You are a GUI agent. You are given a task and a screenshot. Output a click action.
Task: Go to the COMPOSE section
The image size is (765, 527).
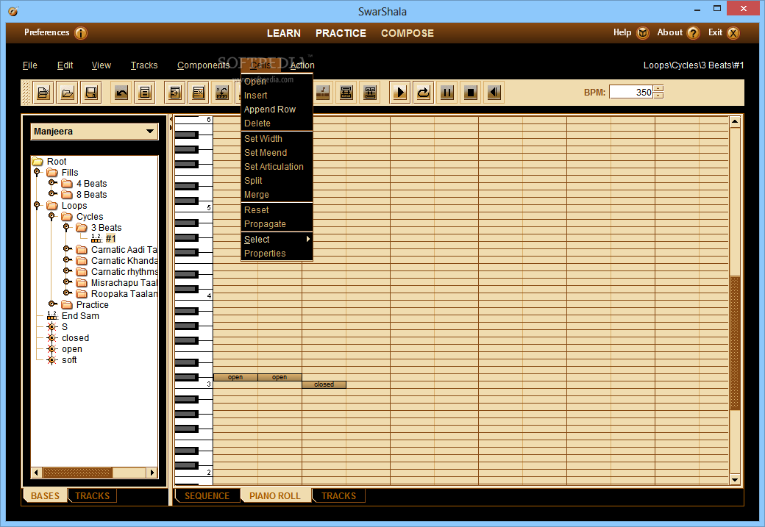click(x=408, y=33)
